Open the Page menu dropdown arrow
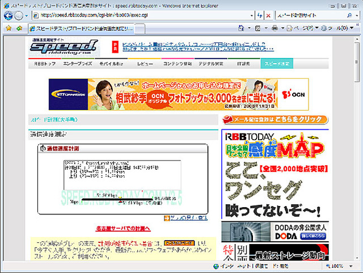The width and height of the screenshot is (363, 273). (316, 28)
